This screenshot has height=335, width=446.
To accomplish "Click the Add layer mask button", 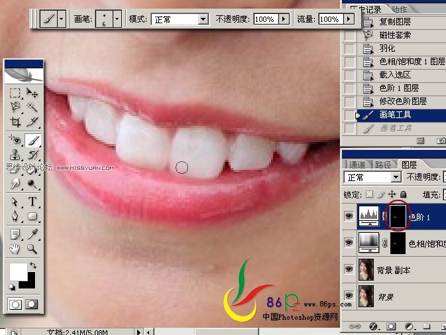I will tap(391, 326).
